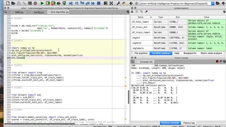The image size is (226, 127).
Task: Step into function debug icon
Action: coord(82,3)
